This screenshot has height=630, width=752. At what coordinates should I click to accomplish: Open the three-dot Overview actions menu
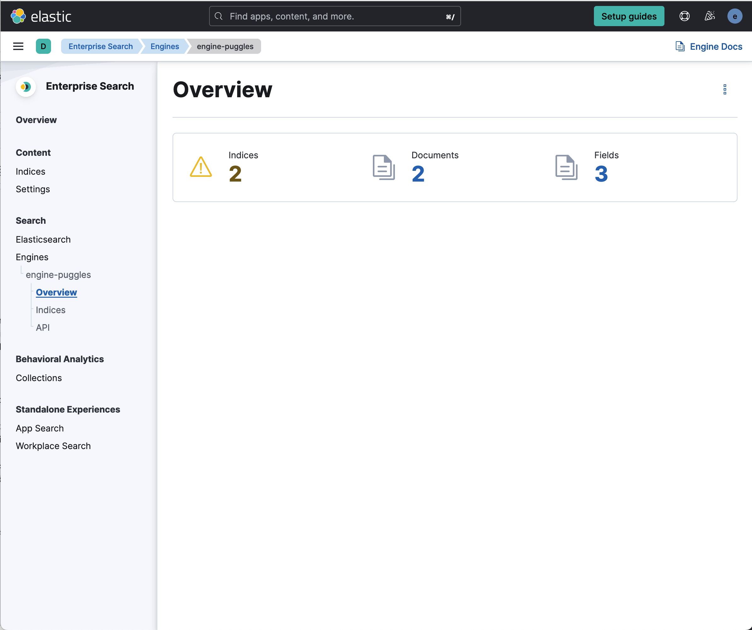725,89
